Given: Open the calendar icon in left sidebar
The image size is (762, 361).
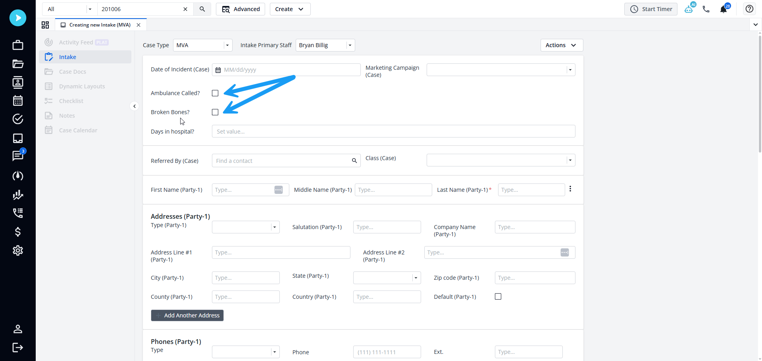Looking at the screenshot, I should (18, 101).
